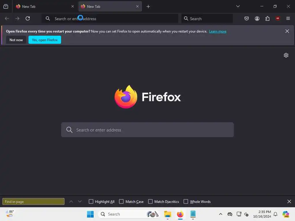This screenshot has height=221, width=295.
Task: Click the center Search or enter address box
Action: pyautogui.click(x=147, y=130)
